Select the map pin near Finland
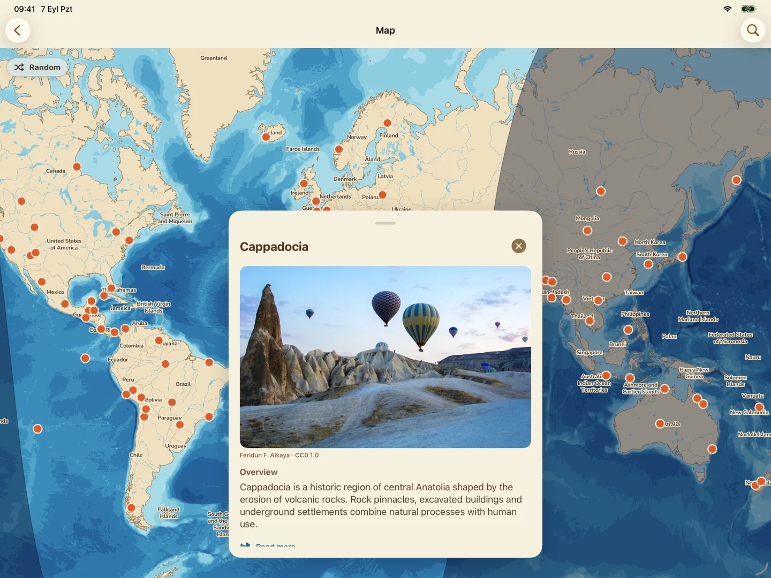Viewport: 771px width, 578px height. pos(387,123)
